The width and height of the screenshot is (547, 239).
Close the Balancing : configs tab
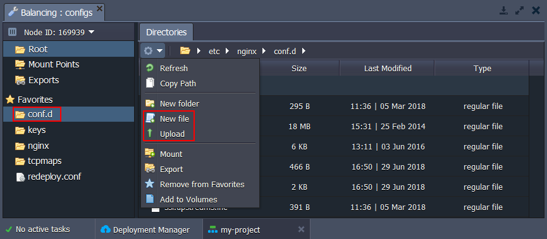[99, 8]
